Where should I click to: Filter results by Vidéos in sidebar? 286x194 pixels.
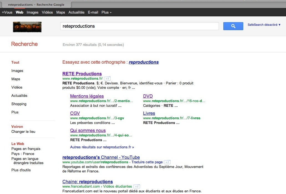(x=17, y=87)
